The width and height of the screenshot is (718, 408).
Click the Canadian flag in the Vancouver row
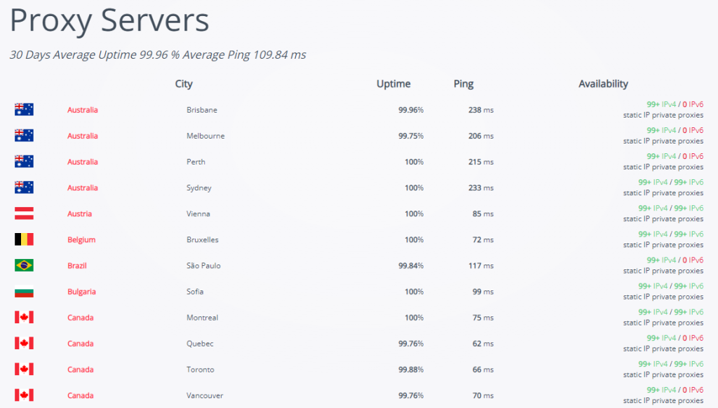[24, 395]
